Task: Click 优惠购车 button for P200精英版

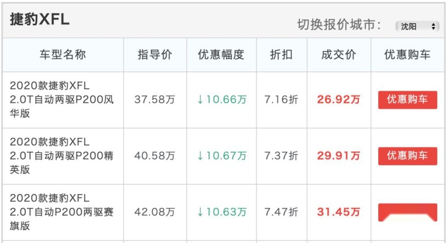Action: coord(407,156)
